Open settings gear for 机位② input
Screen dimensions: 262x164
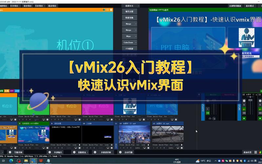pos(80,119)
